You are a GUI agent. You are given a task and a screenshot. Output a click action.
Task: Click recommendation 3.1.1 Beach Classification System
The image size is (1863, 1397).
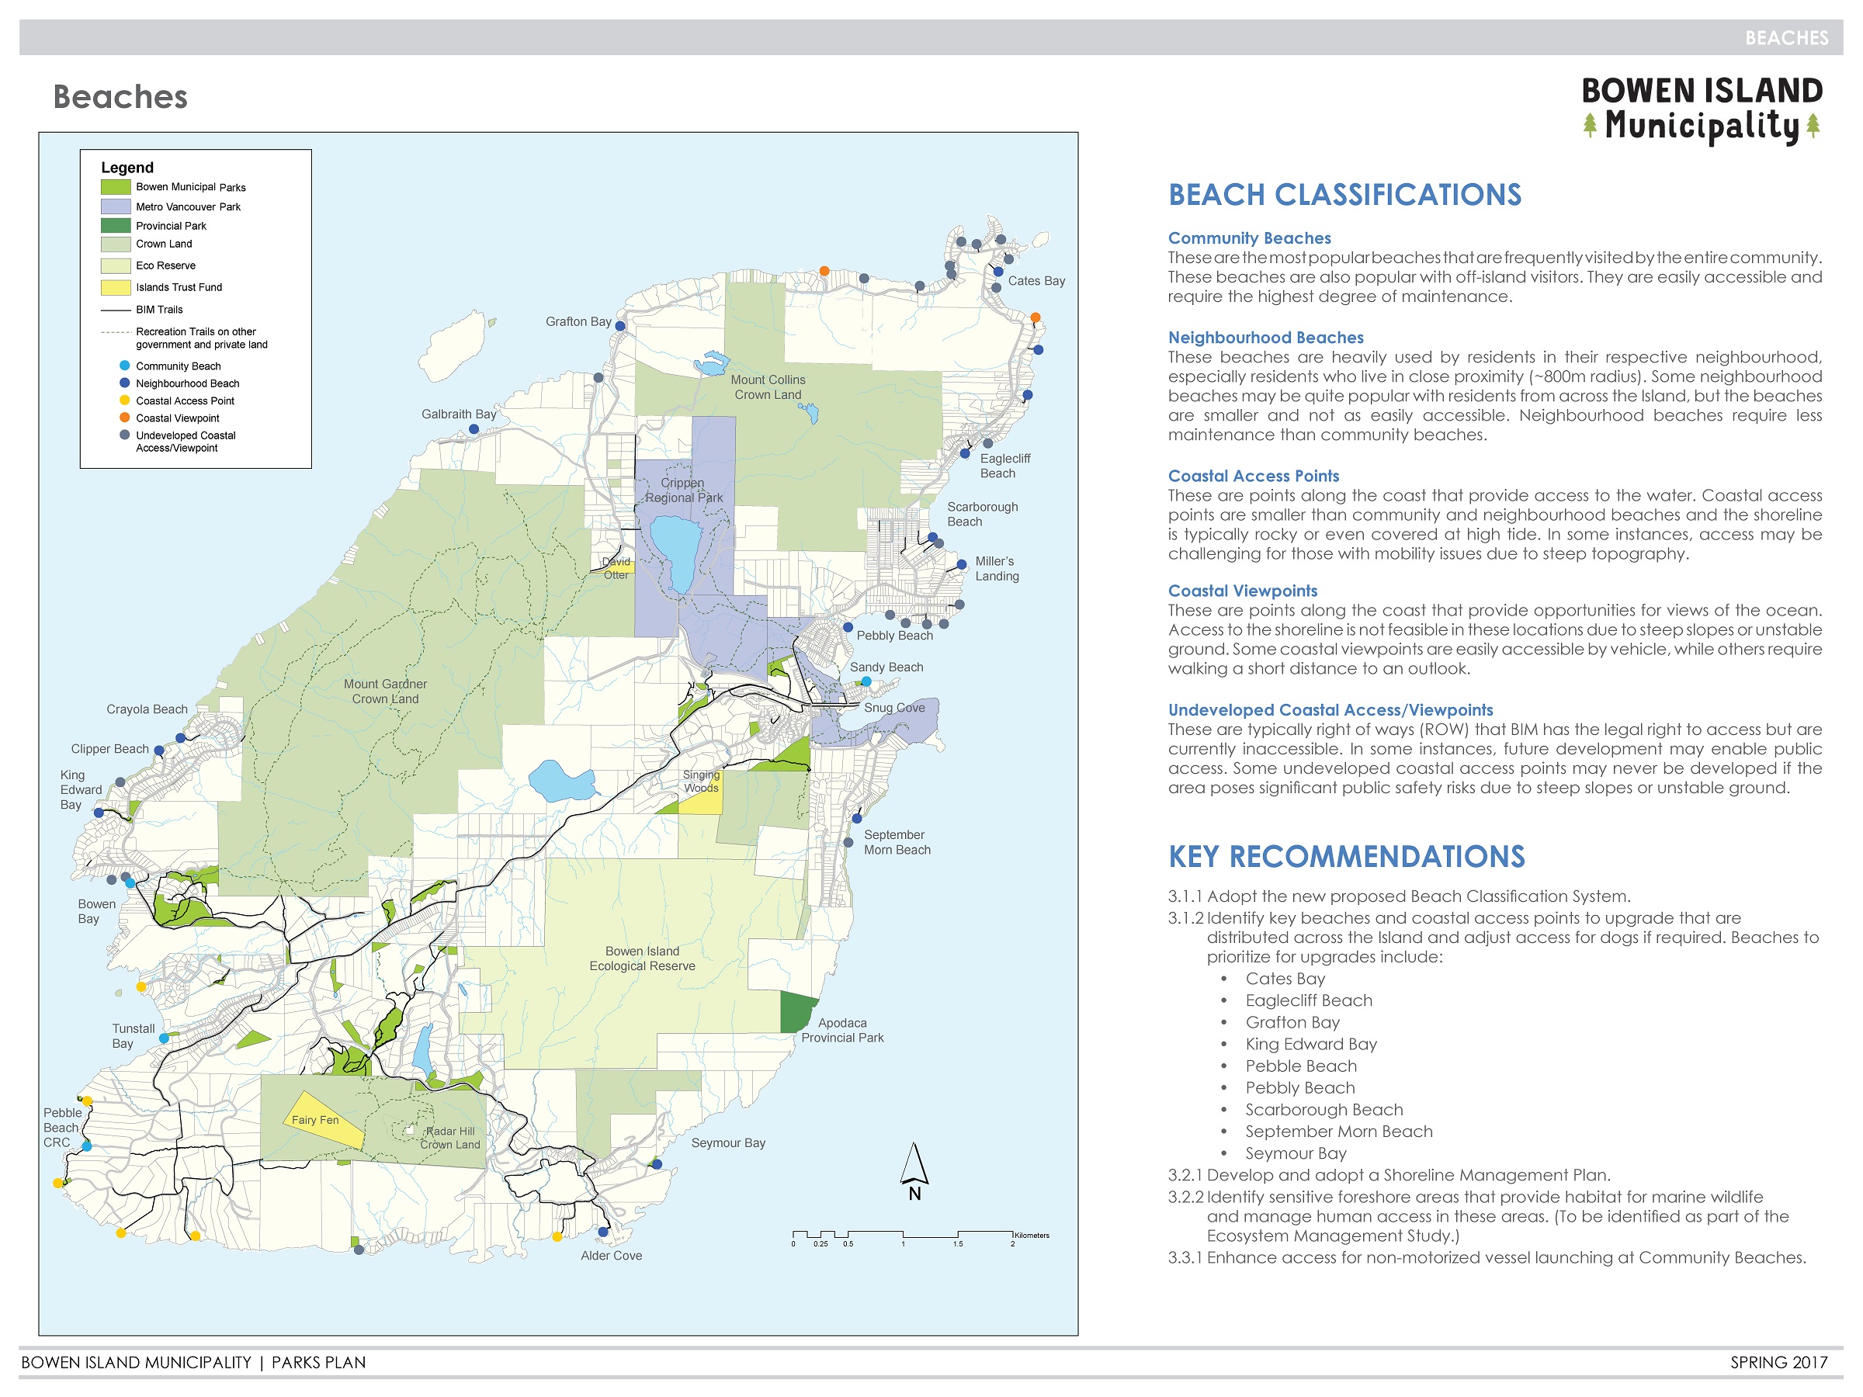click(1400, 896)
